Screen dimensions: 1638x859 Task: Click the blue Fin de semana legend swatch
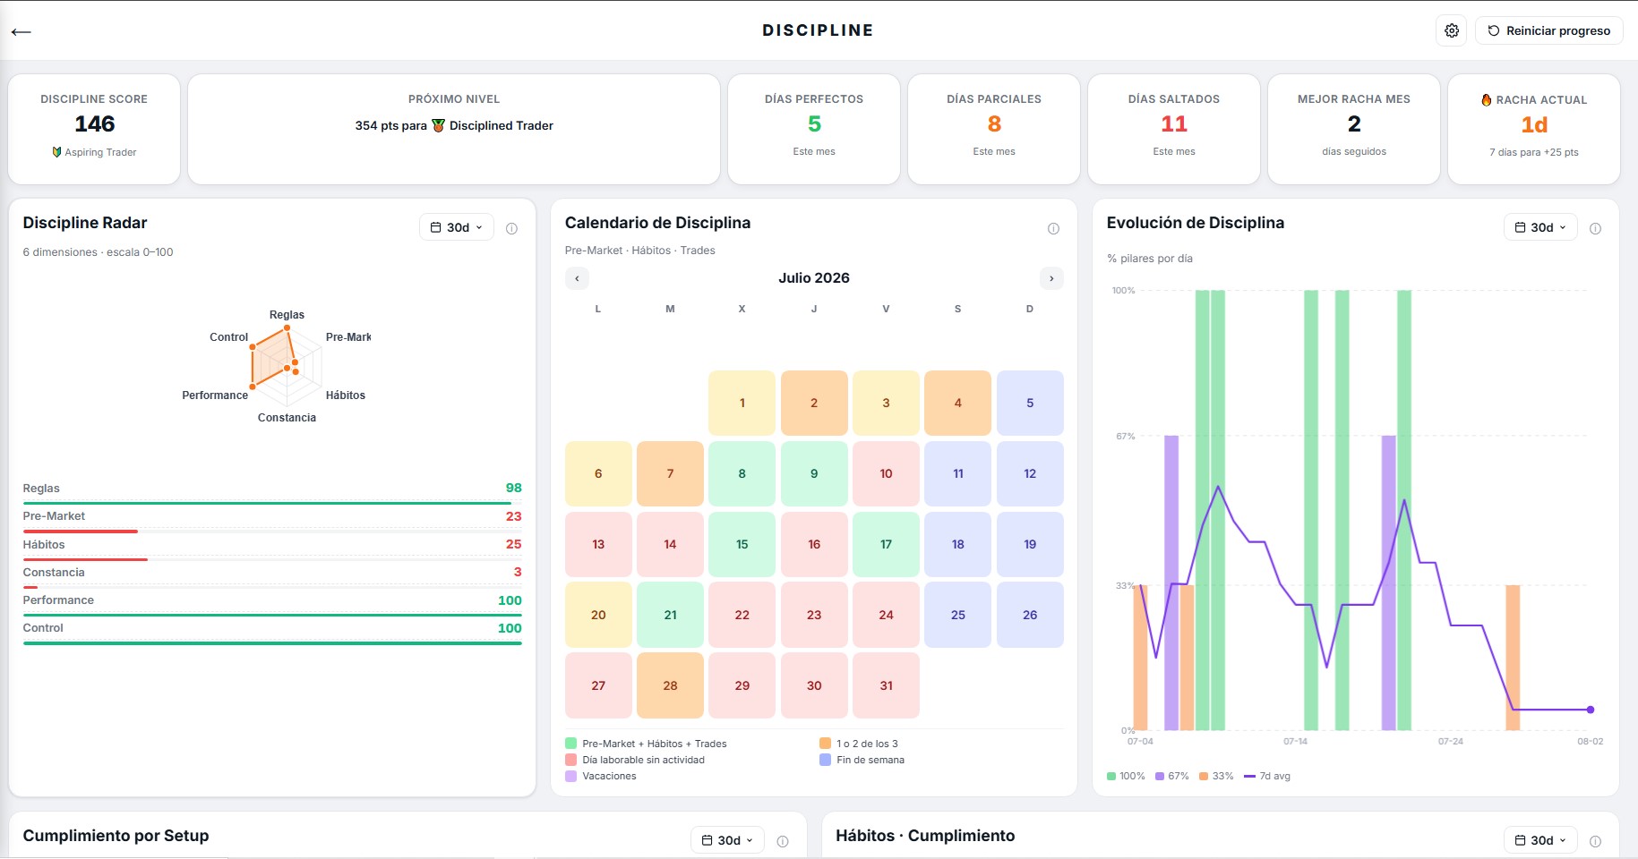[x=825, y=760]
